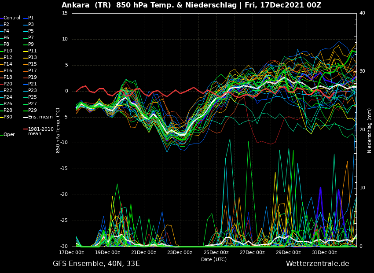374x273 pixels.
Task: Click the '850 hPa Temp. (°C)' axis title
Action: coord(58,130)
